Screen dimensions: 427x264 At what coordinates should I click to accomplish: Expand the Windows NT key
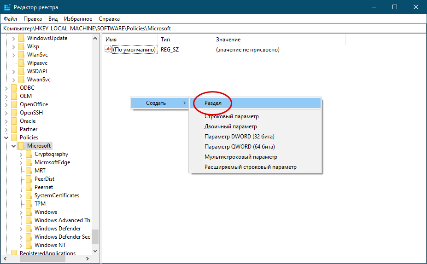tap(21, 246)
